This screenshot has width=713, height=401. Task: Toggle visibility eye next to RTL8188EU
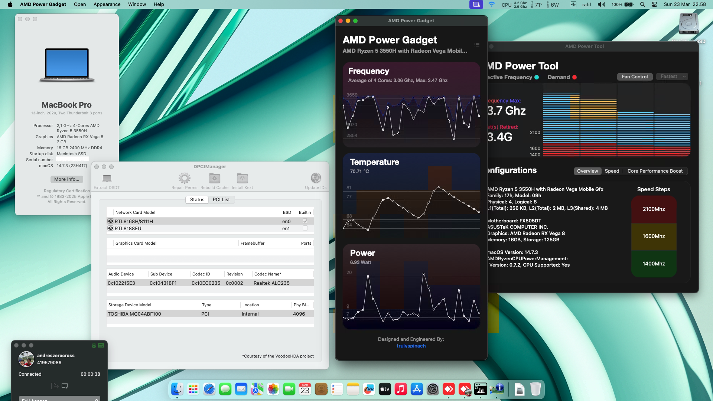[x=110, y=228]
